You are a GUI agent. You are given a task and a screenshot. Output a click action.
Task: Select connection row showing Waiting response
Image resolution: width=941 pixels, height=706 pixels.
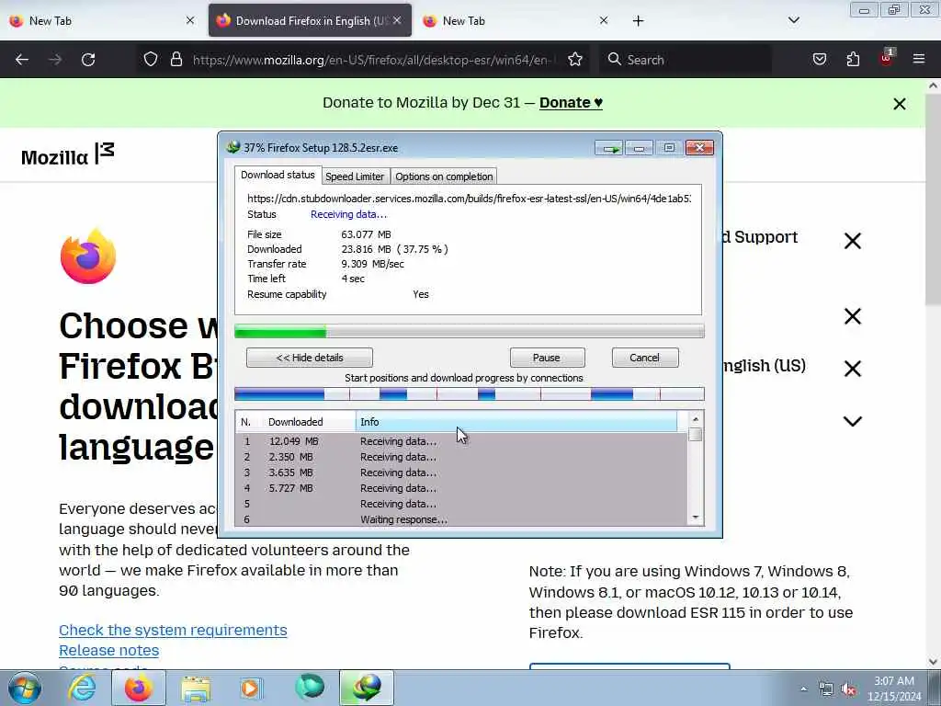coord(461,519)
